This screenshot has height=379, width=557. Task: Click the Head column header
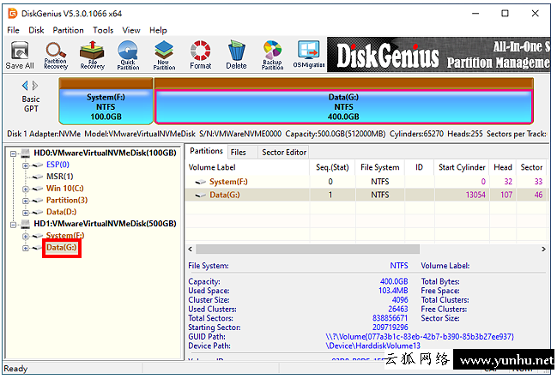pos(503,167)
